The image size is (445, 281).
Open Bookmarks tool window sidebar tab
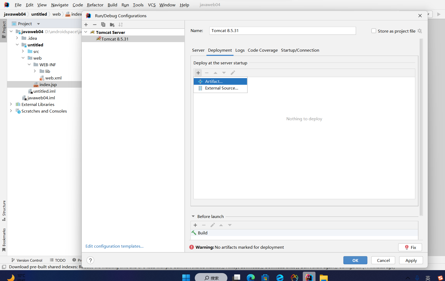point(4,240)
